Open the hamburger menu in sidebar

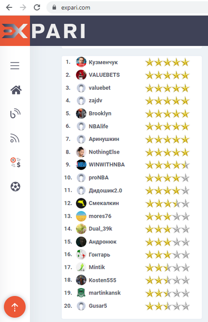pyautogui.click(x=15, y=65)
